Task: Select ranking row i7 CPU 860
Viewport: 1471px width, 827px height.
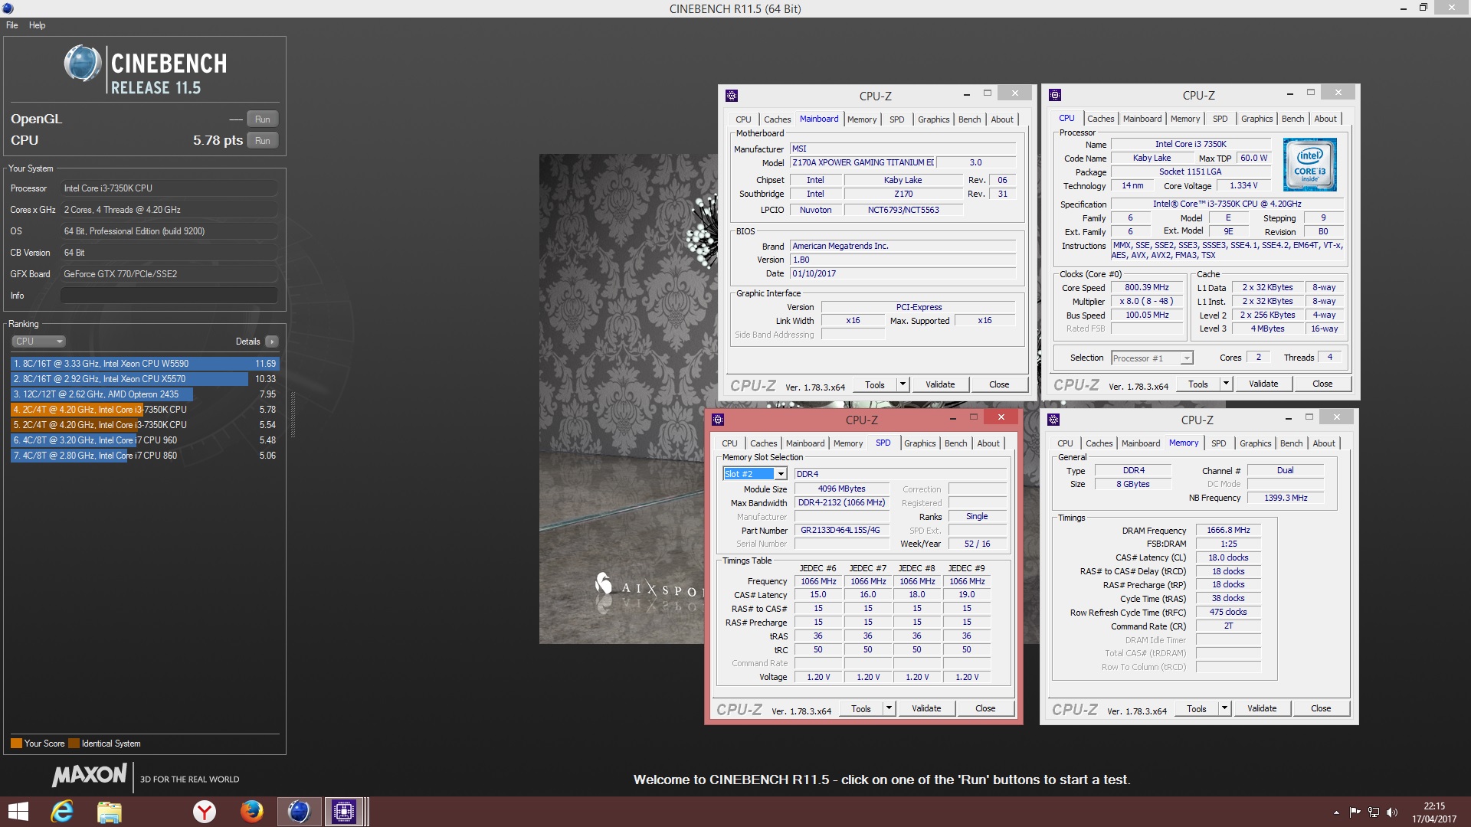Action: coord(145,456)
